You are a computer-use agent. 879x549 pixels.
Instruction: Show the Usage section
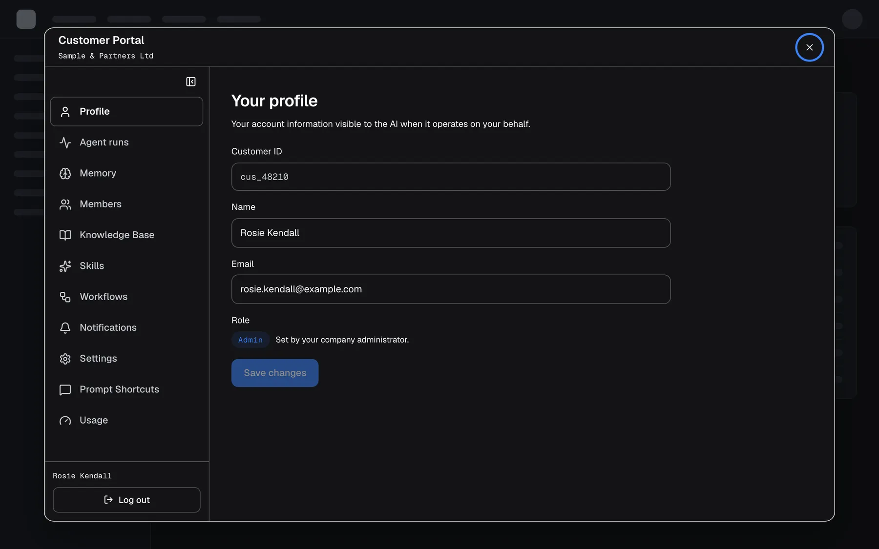(126, 420)
